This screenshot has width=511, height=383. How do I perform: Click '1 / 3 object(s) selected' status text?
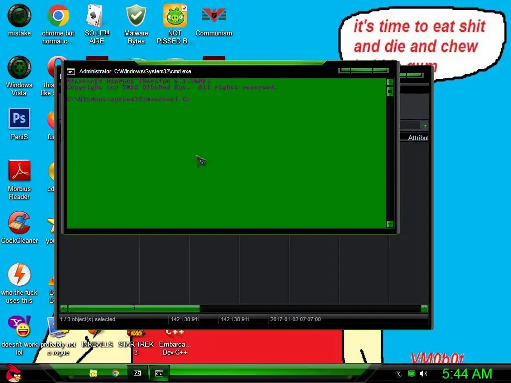tap(88, 319)
